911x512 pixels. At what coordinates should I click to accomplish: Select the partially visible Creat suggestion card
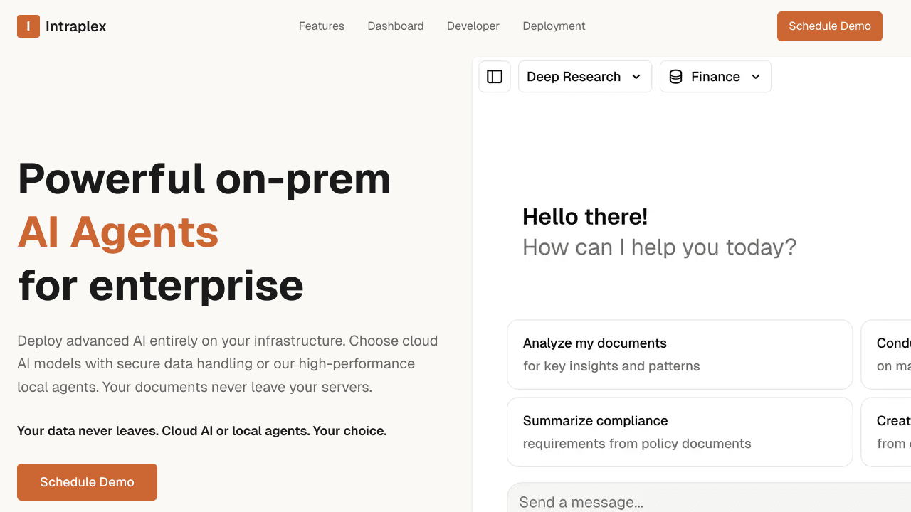pyautogui.click(x=886, y=432)
